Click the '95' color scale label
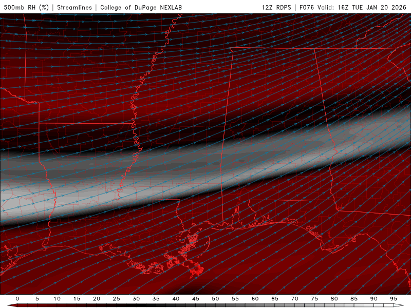 click(394, 299)
